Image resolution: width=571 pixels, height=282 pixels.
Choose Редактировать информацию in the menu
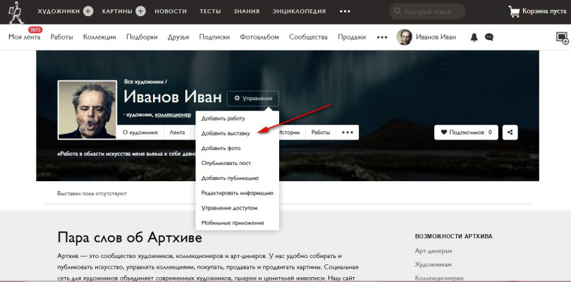point(237,192)
